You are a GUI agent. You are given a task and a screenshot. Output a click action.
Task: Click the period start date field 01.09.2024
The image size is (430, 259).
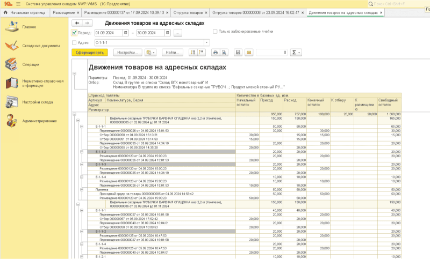[109, 33]
